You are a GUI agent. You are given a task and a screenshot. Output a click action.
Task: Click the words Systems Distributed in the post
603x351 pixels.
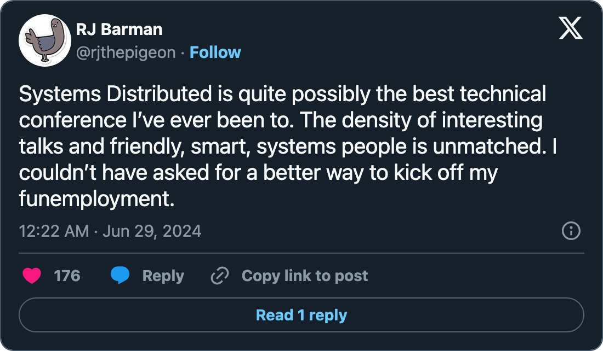[114, 95]
